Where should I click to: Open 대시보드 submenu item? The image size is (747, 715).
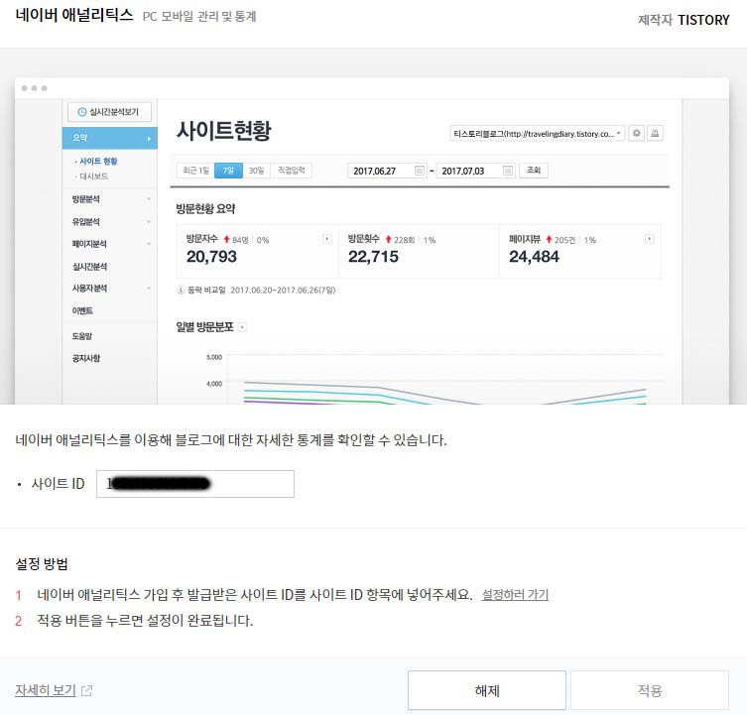[x=94, y=177]
